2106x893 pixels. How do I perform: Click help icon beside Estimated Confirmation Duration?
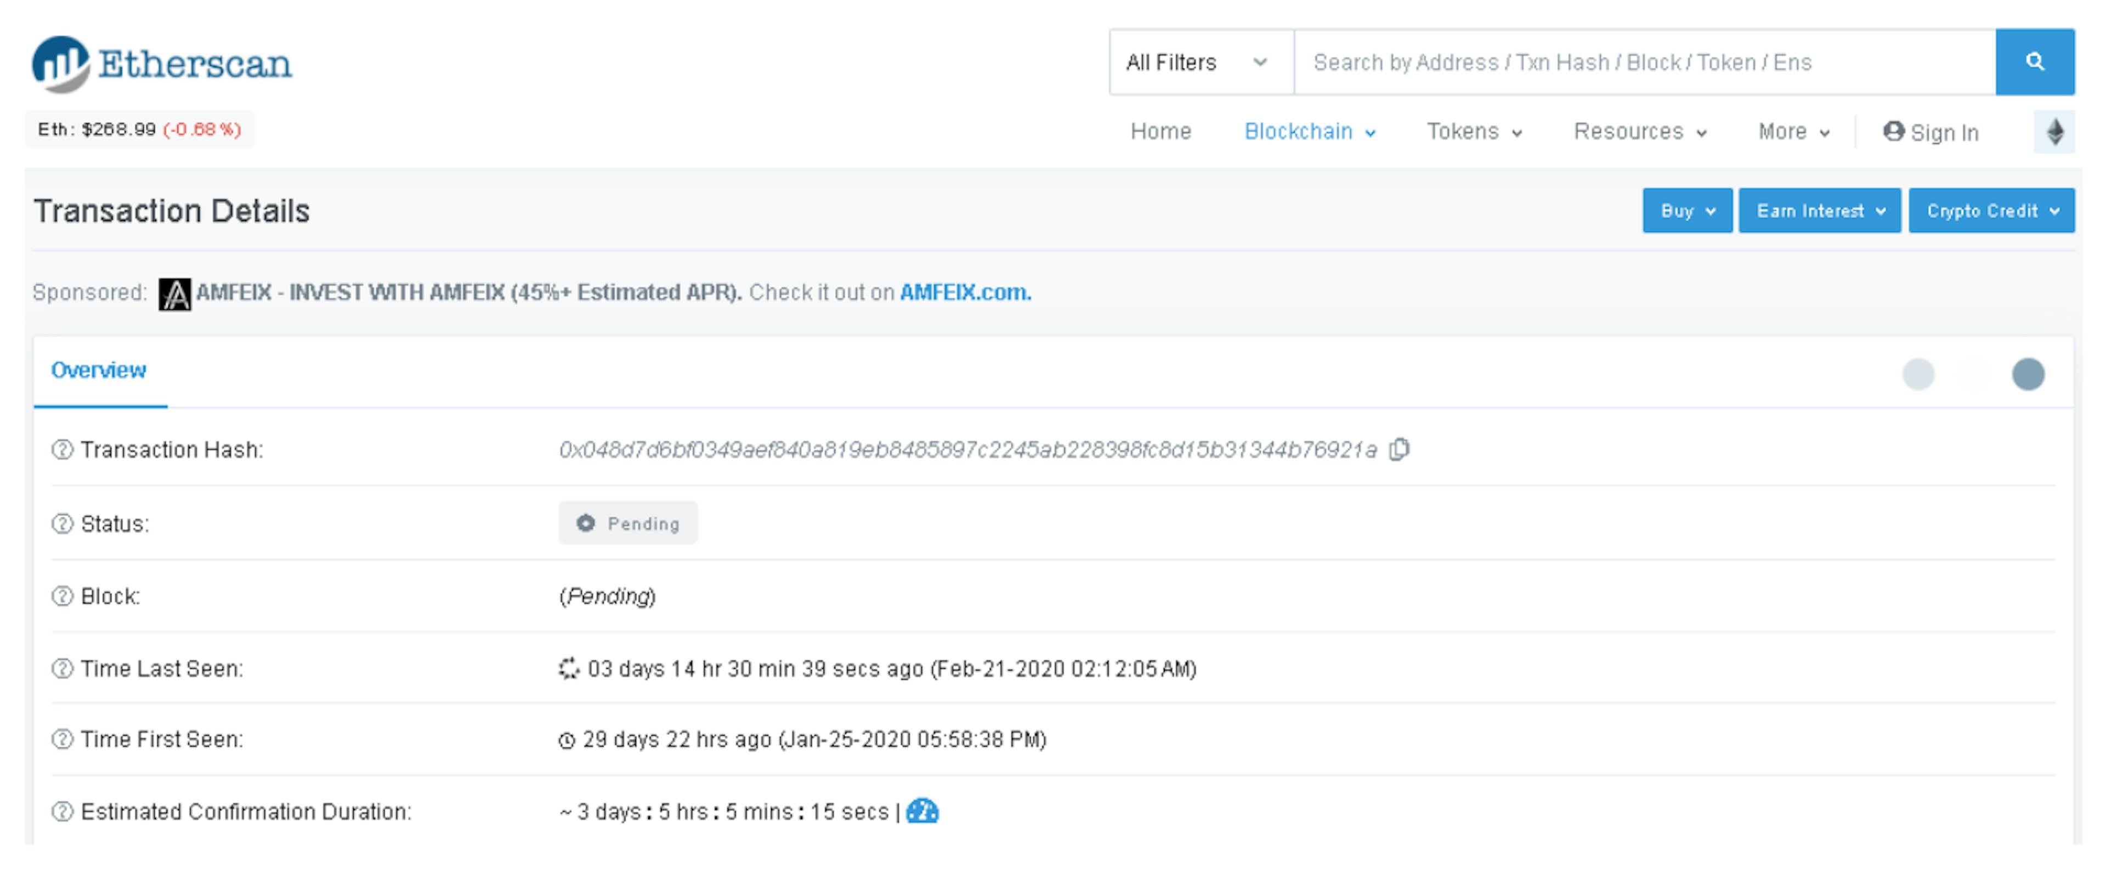[x=62, y=811]
